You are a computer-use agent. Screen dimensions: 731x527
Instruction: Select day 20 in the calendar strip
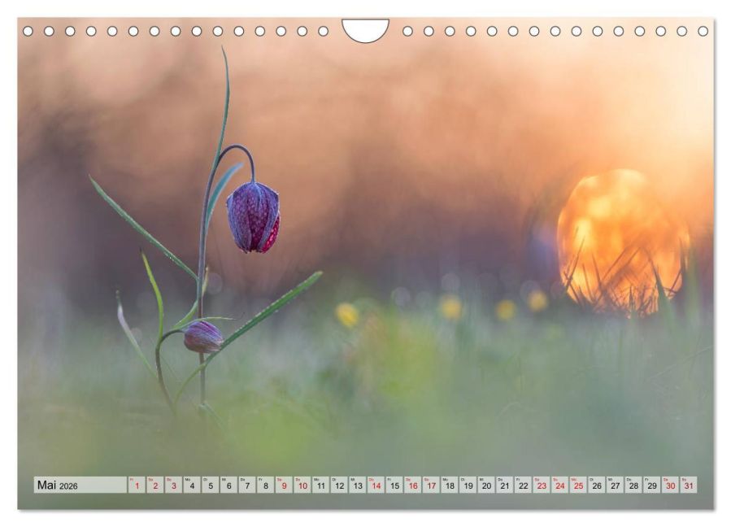(487, 485)
